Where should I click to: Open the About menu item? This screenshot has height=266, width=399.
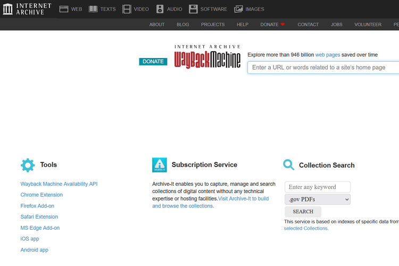pos(157,24)
